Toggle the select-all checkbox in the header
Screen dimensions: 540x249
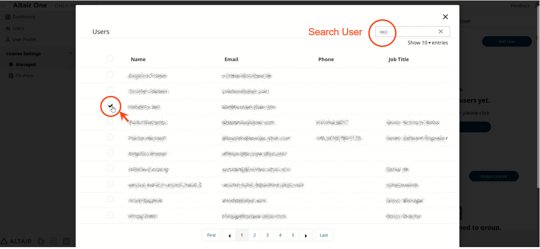pyautogui.click(x=110, y=58)
